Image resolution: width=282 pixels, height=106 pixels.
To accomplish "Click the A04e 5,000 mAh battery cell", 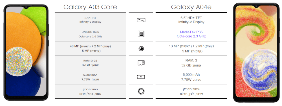I will coord(191,77).
